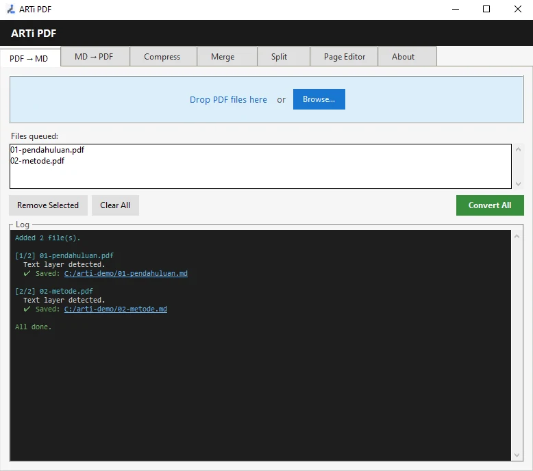
Task: Click log panel scroll up arrow
Action: pyautogui.click(x=517, y=236)
